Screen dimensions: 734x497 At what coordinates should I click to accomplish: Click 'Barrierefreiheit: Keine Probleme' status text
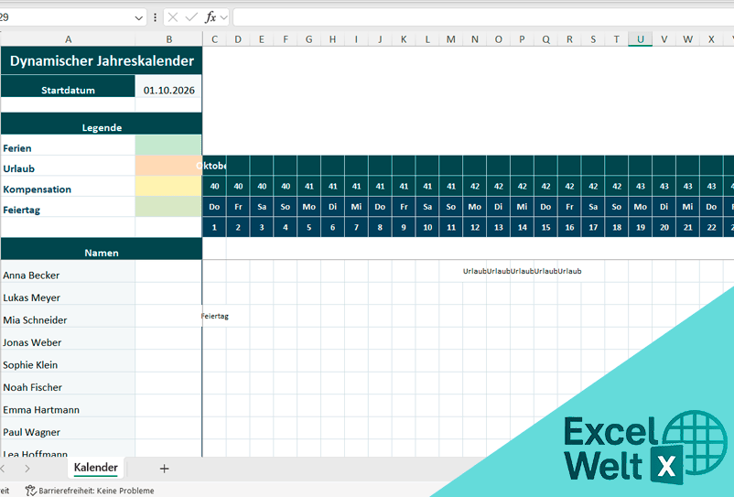pyautogui.click(x=96, y=491)
